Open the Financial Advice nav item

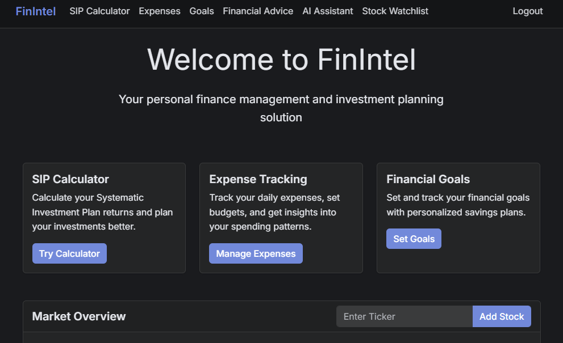[258, 11]
